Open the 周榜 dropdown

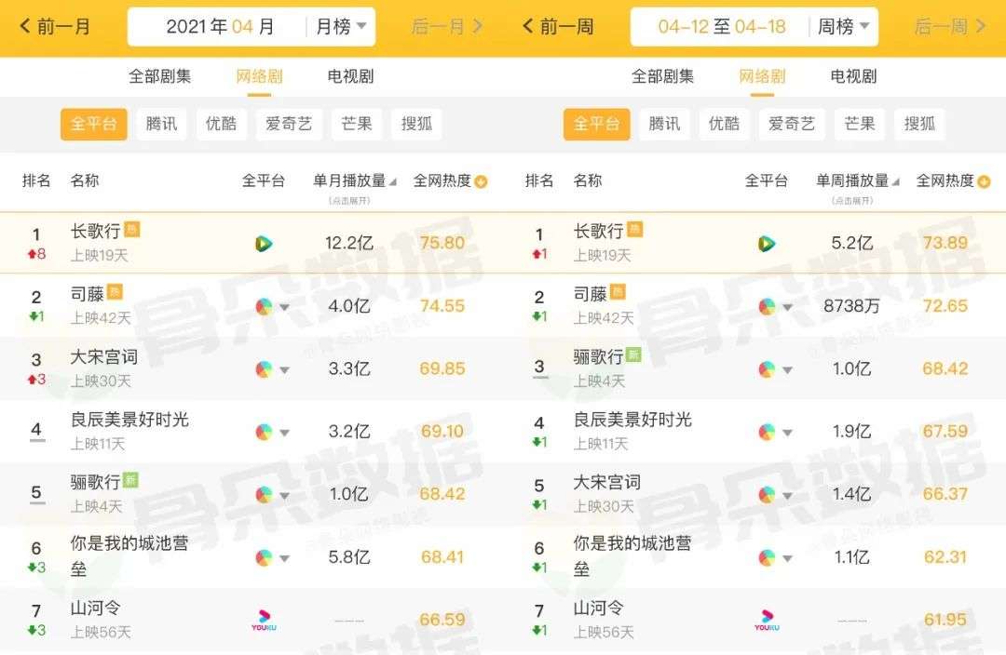(844, 27)
